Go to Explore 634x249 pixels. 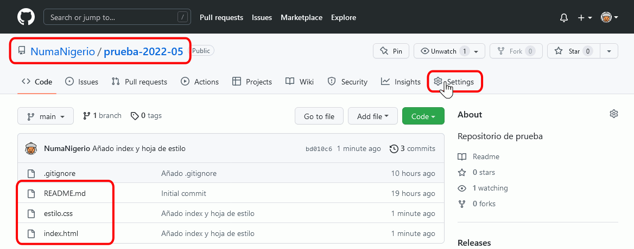click(x=344, y=17)
